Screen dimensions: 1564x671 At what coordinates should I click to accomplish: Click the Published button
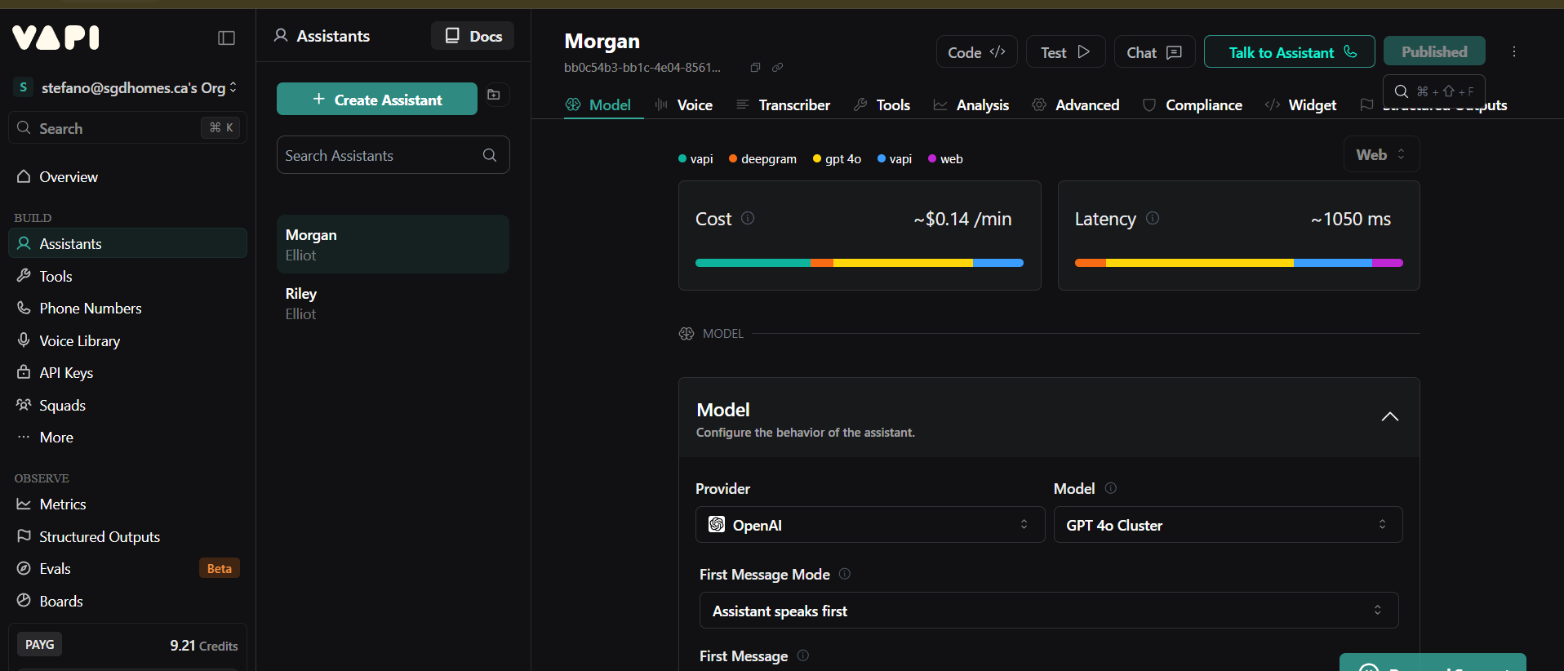pos(1434,51)
